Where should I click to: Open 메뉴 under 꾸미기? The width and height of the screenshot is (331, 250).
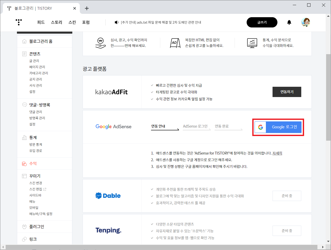click(32, 201)
